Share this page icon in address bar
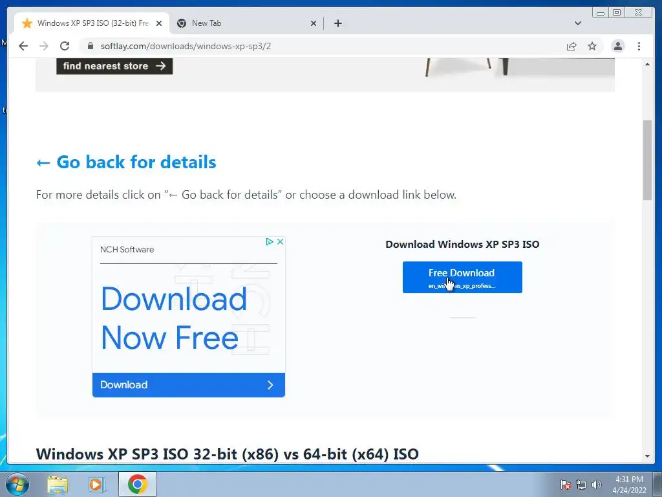 click(571, 47)
